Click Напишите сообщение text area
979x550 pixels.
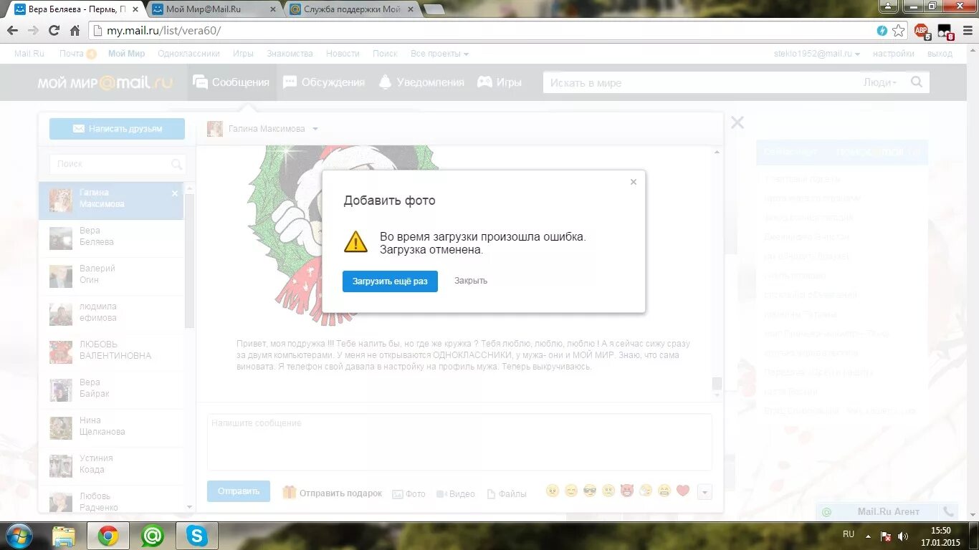(459, 442)
